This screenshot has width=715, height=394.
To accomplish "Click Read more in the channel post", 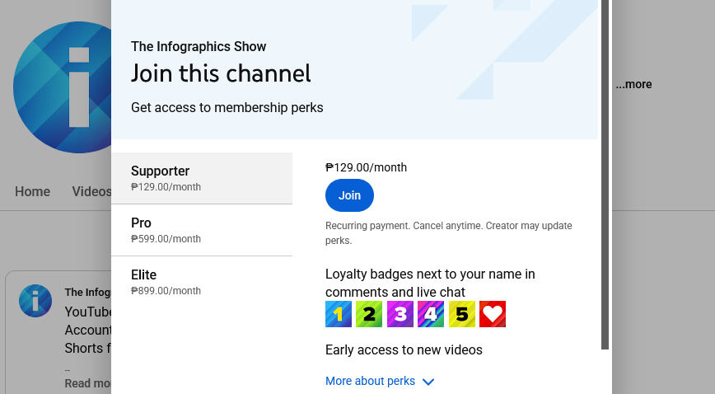I will click(x=87, y=383).
